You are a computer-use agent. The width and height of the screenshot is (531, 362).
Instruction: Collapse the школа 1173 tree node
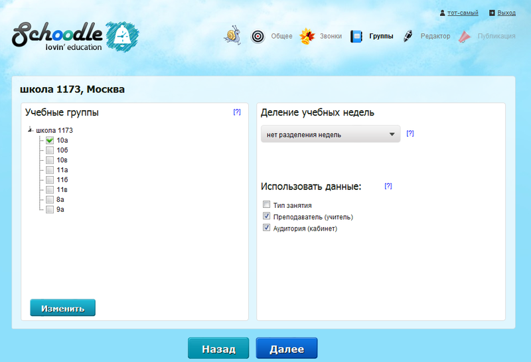pos(30,130)
